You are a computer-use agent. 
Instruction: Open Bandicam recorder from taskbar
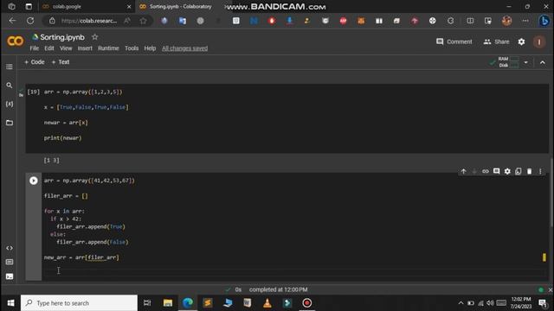point(307,303)
